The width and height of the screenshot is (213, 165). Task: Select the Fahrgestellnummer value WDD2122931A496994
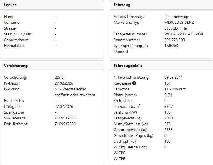pyautogui.click(x=184, y=34)
